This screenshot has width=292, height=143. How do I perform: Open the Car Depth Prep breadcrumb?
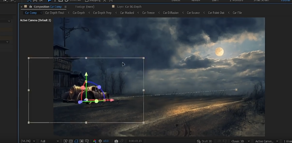point(102,13)
